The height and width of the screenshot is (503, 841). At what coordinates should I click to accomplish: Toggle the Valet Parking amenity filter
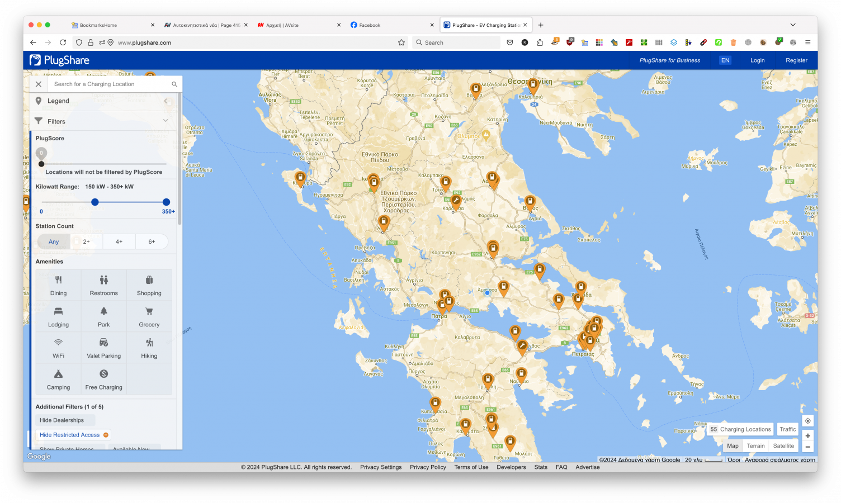(x=104, y=348)
